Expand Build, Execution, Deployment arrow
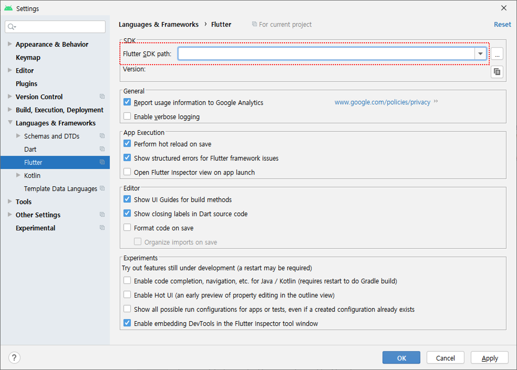517x370 pixels. tap(10, 109)
